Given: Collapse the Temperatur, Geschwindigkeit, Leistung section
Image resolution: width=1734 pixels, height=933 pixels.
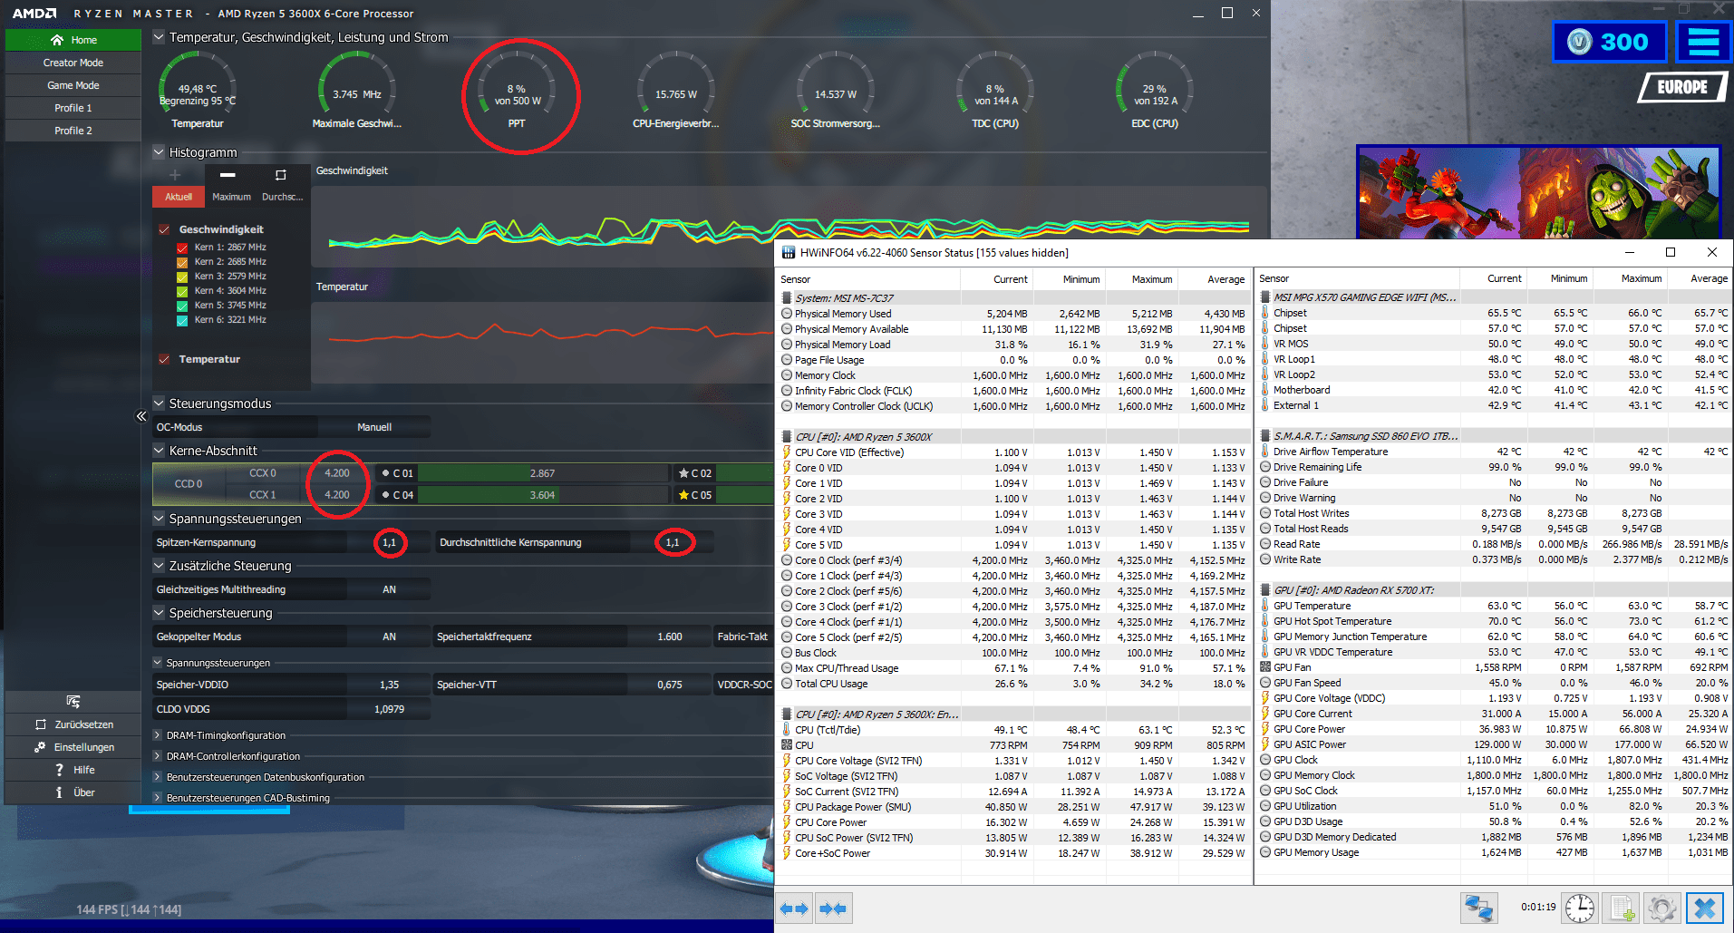Looking at the screenshot, I should click(159, 37).
